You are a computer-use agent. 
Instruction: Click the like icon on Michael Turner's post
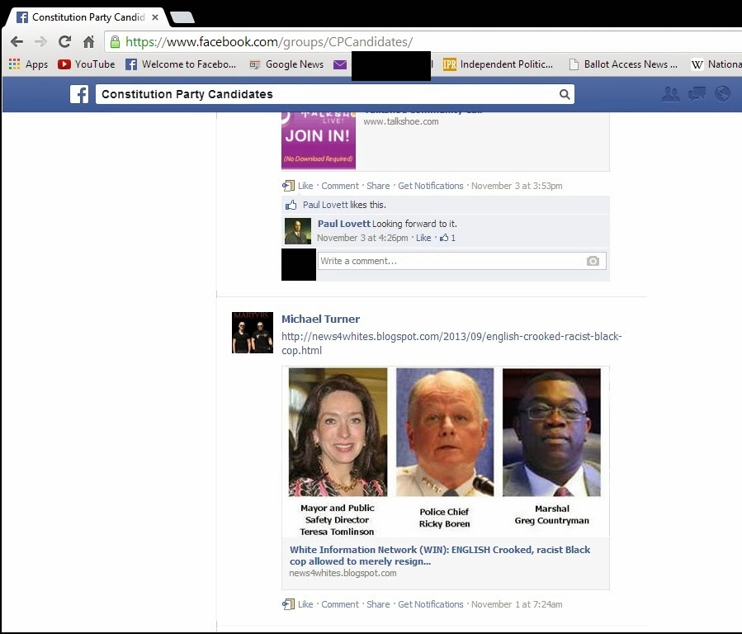pyautogui.click(x=288, y=604)
